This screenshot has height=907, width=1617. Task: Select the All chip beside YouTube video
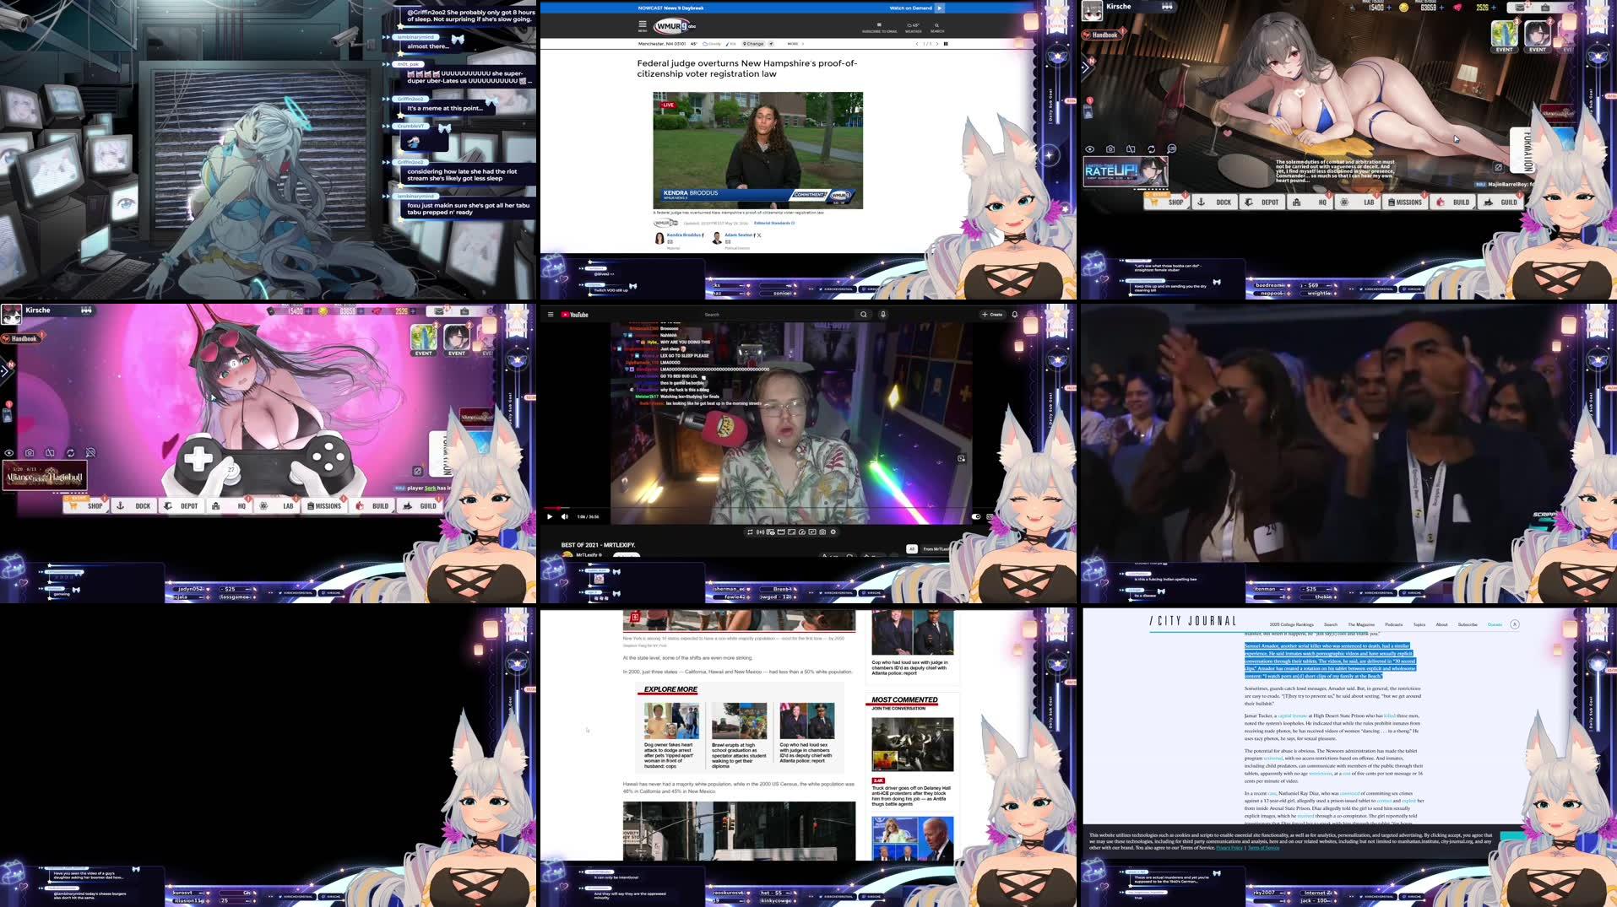(x=911, y=549)
